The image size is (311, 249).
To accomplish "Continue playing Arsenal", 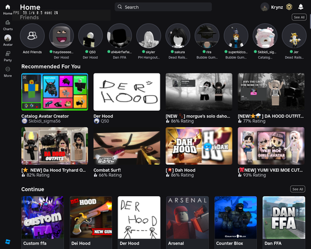I will pyautogui.click(x=187, y=217).
